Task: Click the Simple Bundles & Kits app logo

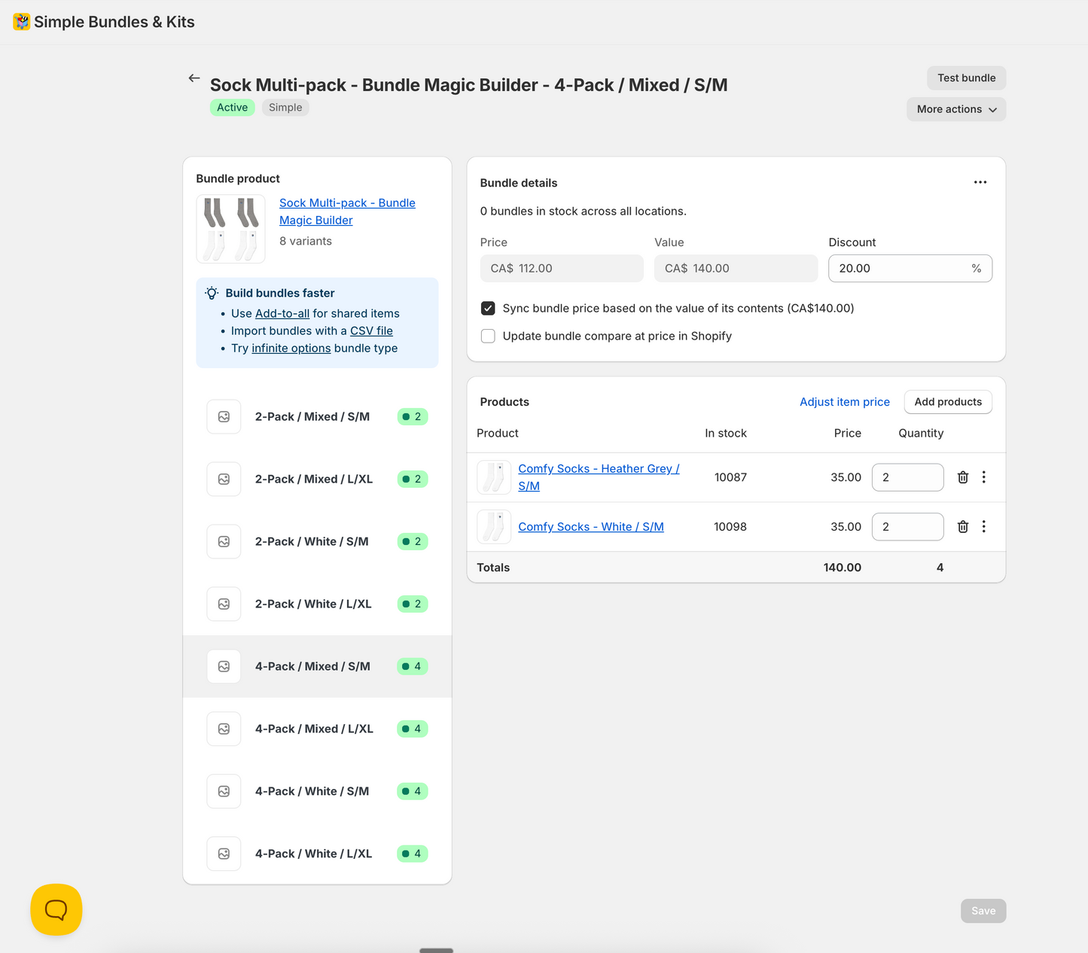Action: click(x=22, y=22)
